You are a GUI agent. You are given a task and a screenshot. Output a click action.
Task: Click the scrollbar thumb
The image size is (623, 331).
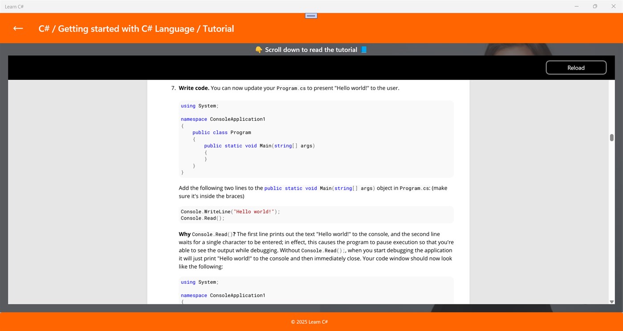point(611,138)
